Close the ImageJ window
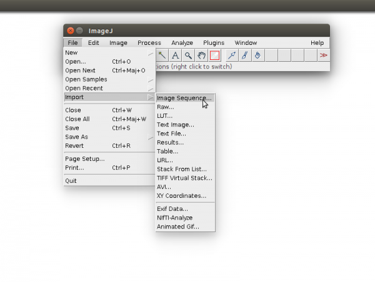Image resolution: width=375 pixels, height=282 pixels. 70,31
